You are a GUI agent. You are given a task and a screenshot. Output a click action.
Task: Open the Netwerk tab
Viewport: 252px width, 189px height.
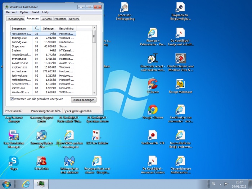74,19
